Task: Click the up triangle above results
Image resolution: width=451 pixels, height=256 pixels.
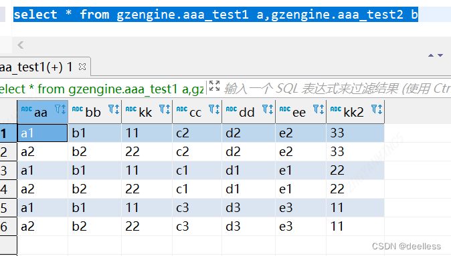Action: pos(431,55)
